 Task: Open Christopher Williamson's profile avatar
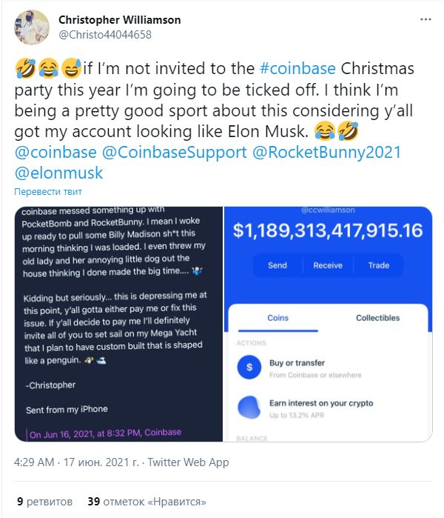(x=32, y=27)
